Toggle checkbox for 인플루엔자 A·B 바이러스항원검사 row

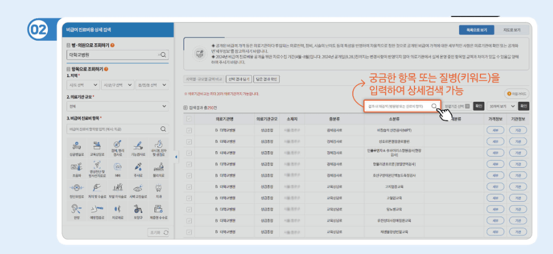189,153
